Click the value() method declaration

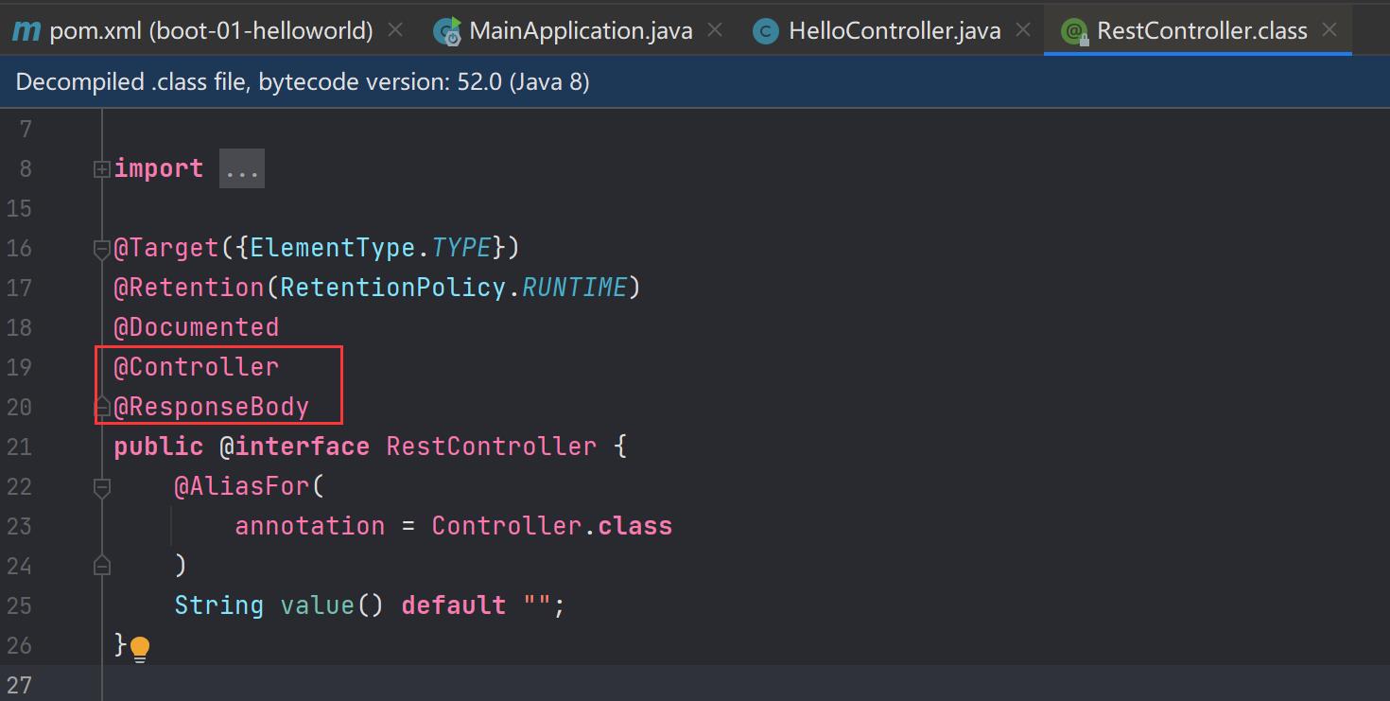pyautogui.click(x=332, y=605)
